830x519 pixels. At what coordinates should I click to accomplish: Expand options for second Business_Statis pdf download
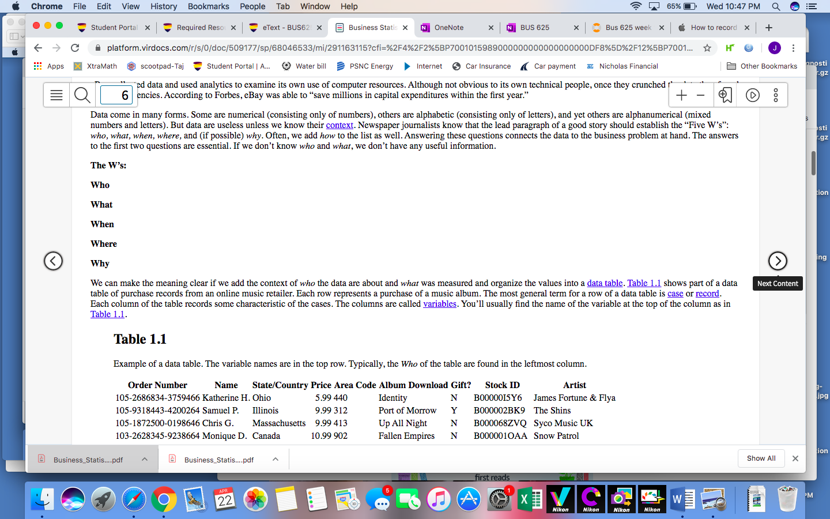coord(276,459)
